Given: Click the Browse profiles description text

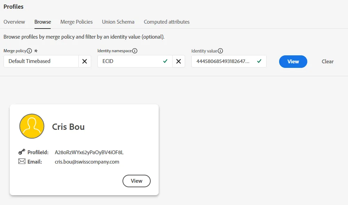Looking at the screenshot, I should [84, 37].
